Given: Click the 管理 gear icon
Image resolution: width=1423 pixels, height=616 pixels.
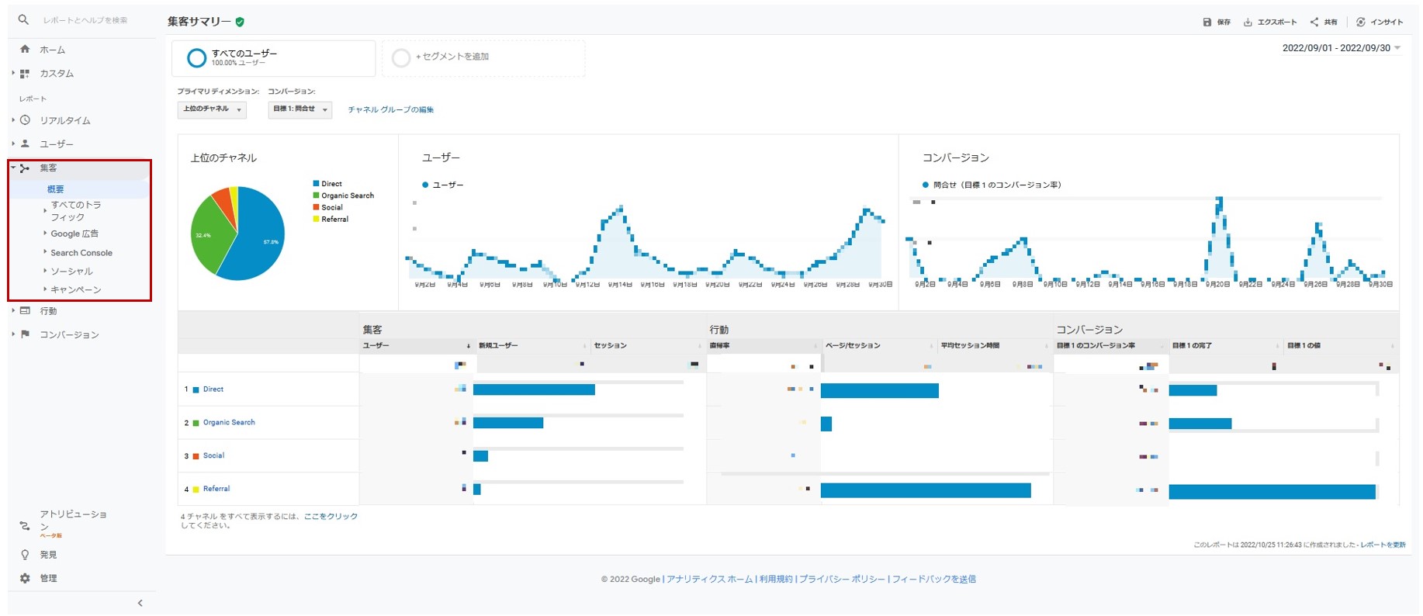Looking at the screenshot, I should [x=25, y=578].
